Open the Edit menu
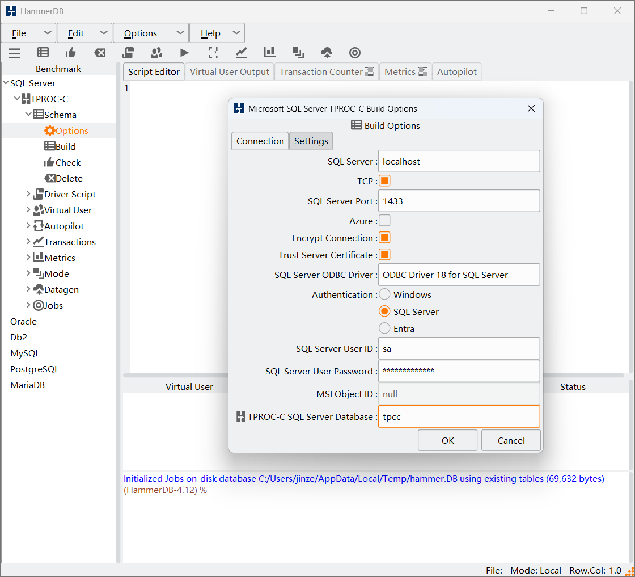Viewport: 635px width, 577px height. click(x=84, y=33)
